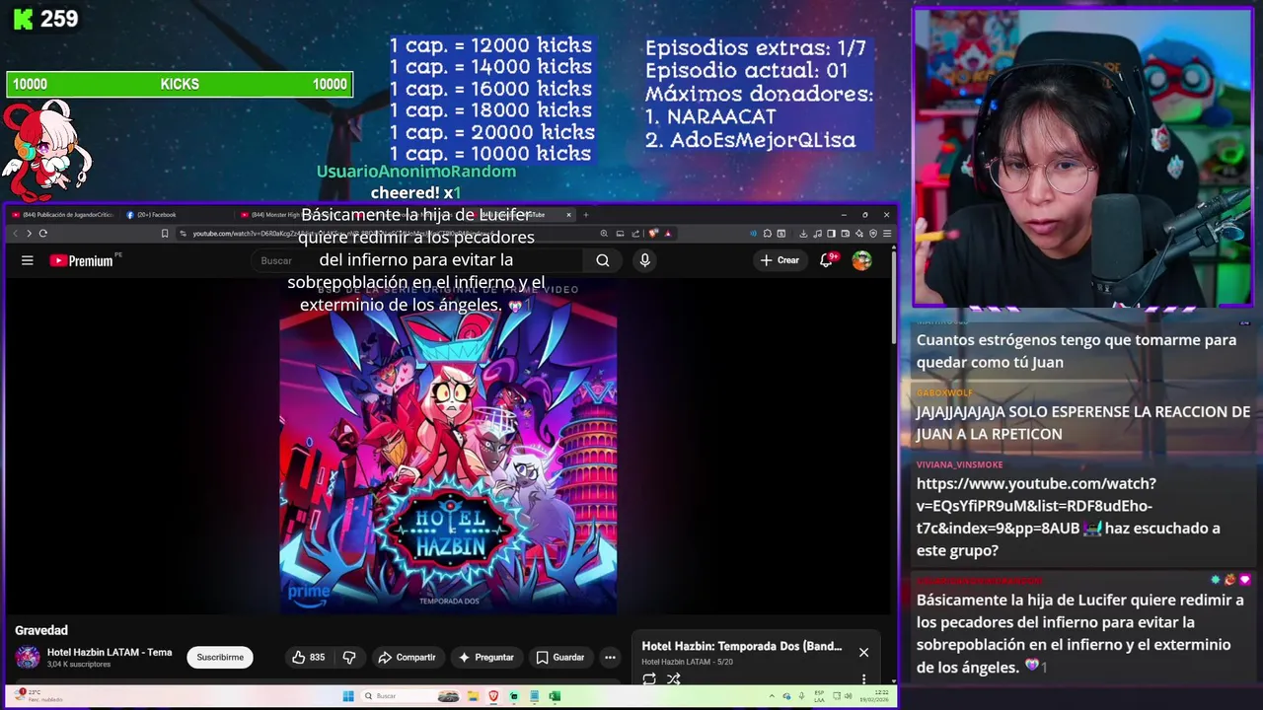This screenshot has width=1263, height=710.
Task: Show hidden system tray icons chevron
Action: pos(772,696)
